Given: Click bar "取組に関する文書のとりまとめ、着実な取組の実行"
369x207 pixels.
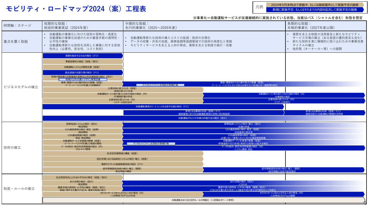Looking at the screenshot, I should [x=83, y=189].
